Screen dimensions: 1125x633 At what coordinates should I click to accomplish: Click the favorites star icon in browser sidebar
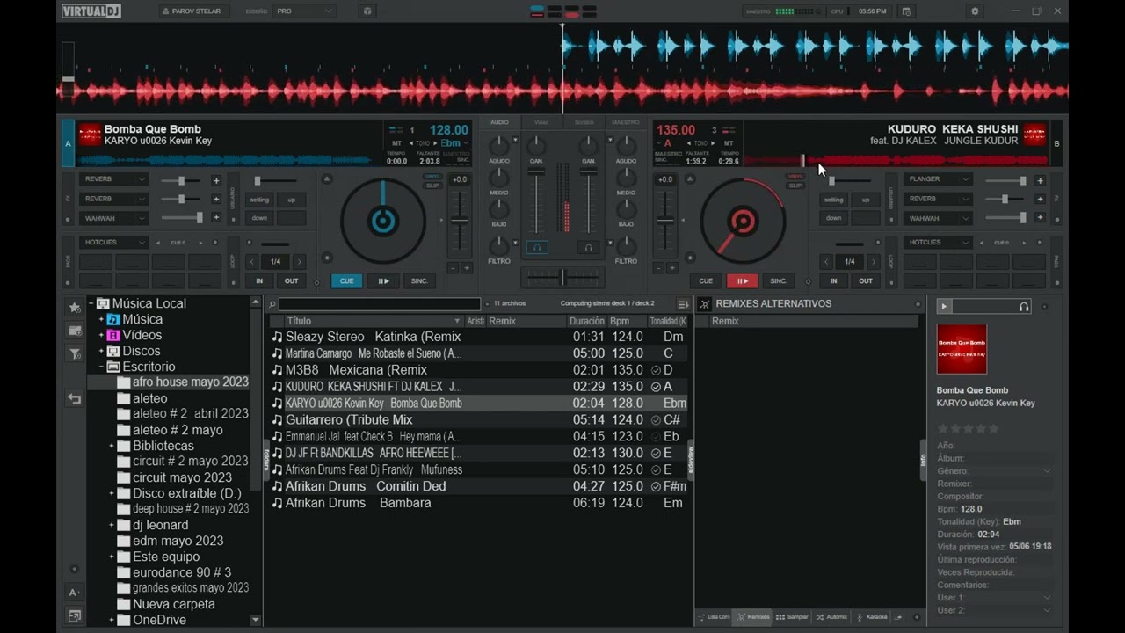point(75,307)
